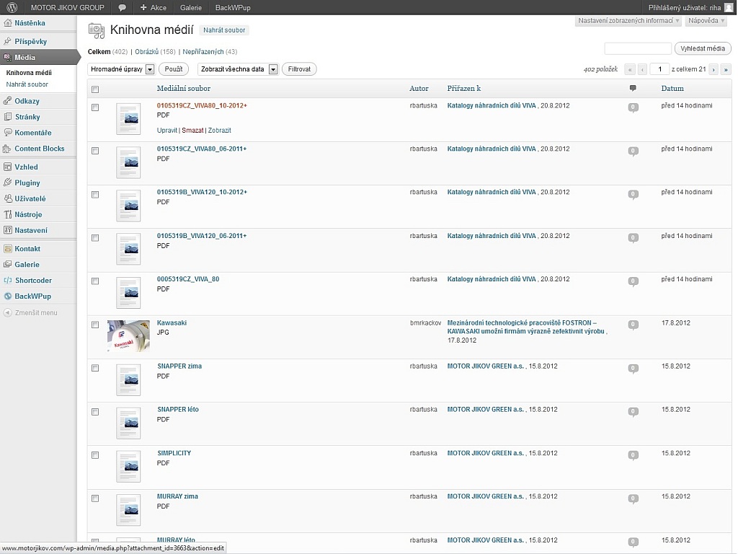The width and height of the screenshot is (738, 554).
Task: Open Uživatelé via its sidebar icon
Action: (x=8, y=199)
